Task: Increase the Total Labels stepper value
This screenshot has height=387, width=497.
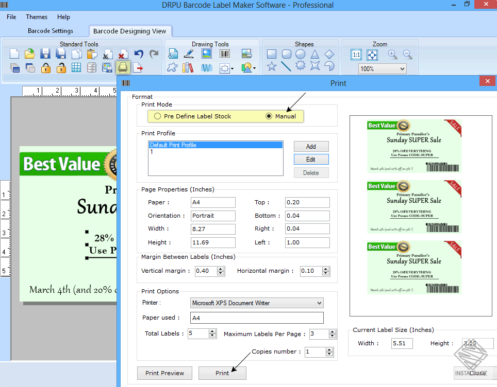Action: pyautogui.click(x=212, y=331)
